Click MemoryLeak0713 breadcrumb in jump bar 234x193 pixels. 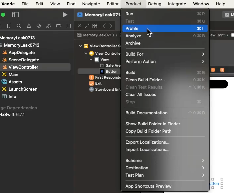[x=96, y=35]
